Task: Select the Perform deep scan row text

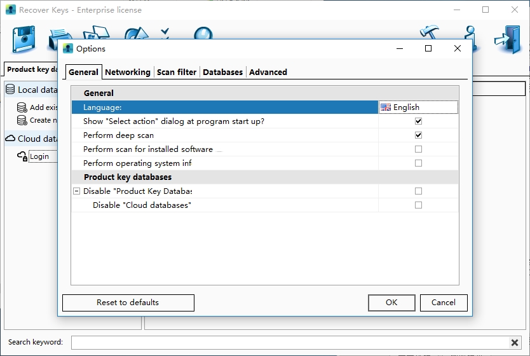Action: point(118,135)
